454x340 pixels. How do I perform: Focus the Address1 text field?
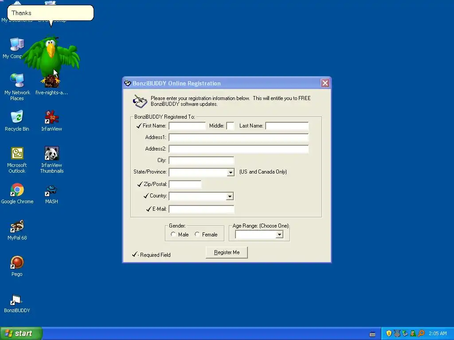tap(239, 137)
